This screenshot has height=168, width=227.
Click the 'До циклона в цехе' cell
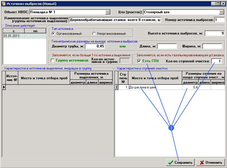pyautogui.click(x=155, y=87)
